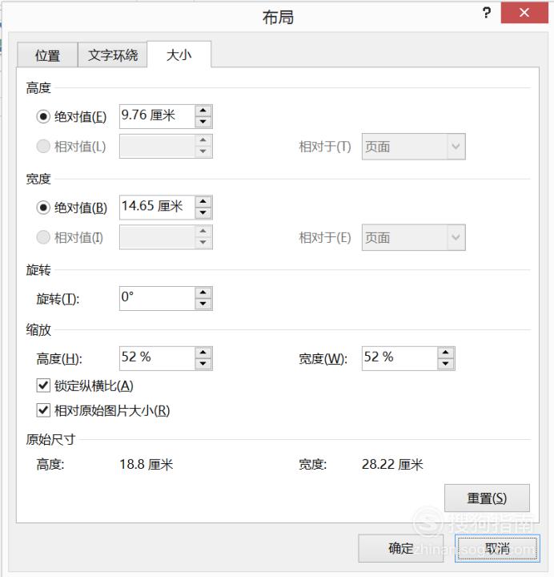Open height 相对于(T) 页面 dropdown
The width and height of the screenshot is (554, 577).
[x=414, y=147]
